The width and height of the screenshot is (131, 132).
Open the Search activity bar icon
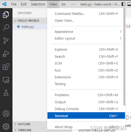click(6, 28)
